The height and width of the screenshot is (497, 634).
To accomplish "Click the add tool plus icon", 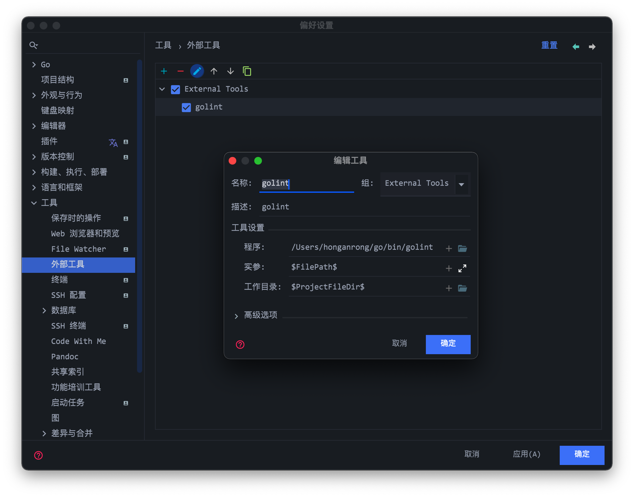I will [x=164, y=71].
